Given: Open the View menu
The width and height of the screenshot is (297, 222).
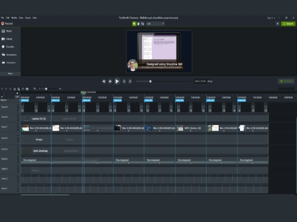Looking at the screenshot, I should point(21,18).
